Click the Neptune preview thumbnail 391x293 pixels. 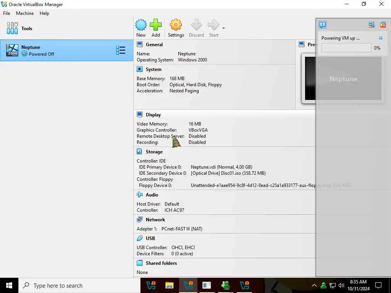pyautogui.click(x=343, y=79)
